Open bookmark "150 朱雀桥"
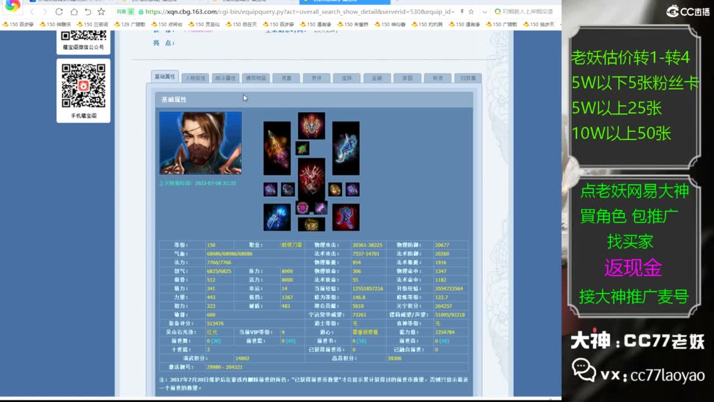The image size is (714, 402). pyautogui.click(x=353, y=25)
